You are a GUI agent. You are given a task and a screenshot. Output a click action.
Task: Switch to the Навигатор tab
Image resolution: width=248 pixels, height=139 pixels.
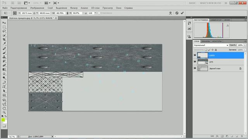click(216, 20)
